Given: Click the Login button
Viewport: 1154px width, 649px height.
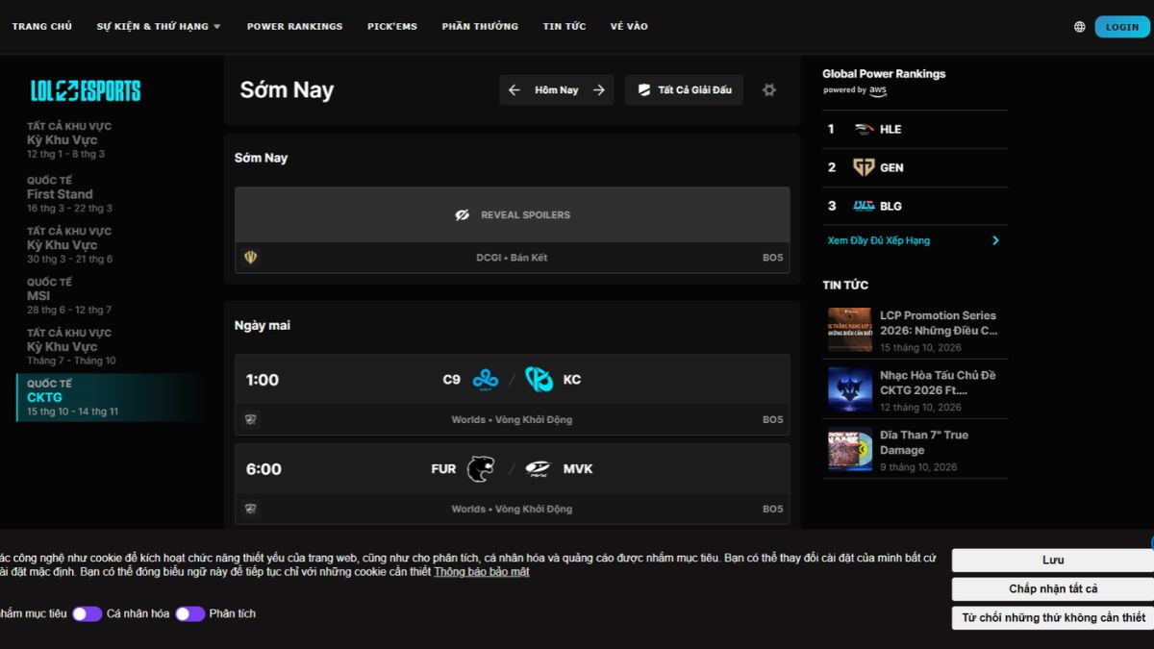Looking at the screenshot, I should [1122, 27].
